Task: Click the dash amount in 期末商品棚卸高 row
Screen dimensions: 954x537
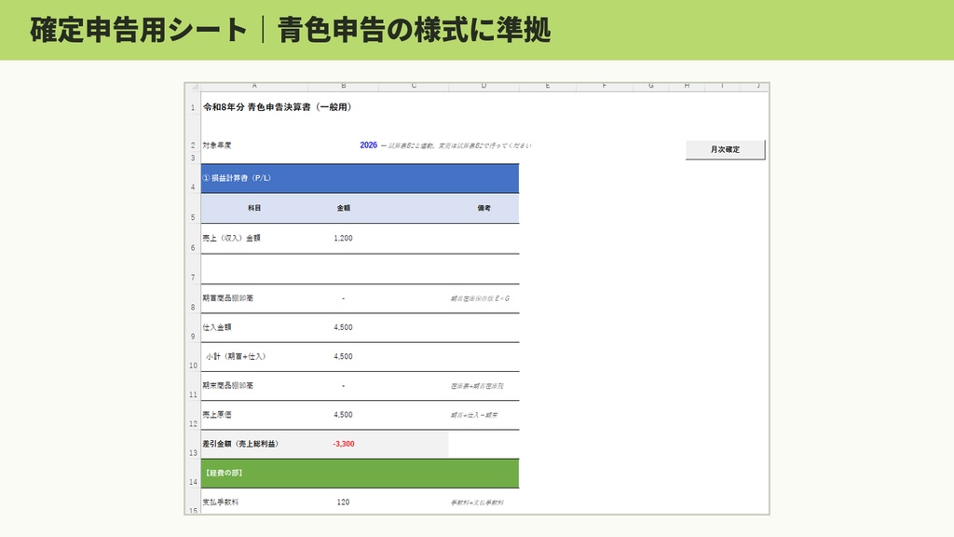Action: pos(343,386)
